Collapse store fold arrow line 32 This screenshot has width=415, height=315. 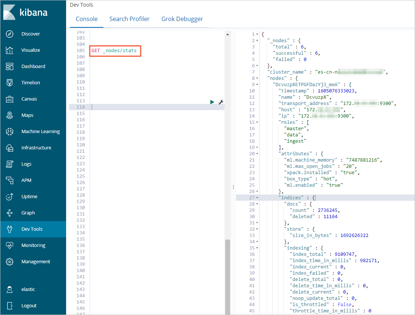[x=257, y=229]
